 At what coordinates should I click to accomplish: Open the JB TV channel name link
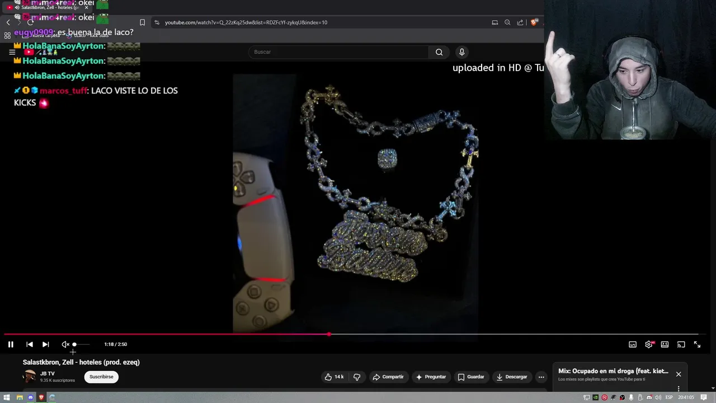tap(48, 373)
